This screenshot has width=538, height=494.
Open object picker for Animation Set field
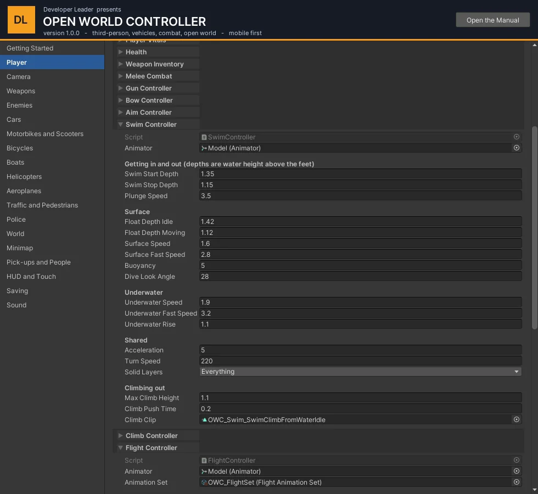click(x=516, y=482)
